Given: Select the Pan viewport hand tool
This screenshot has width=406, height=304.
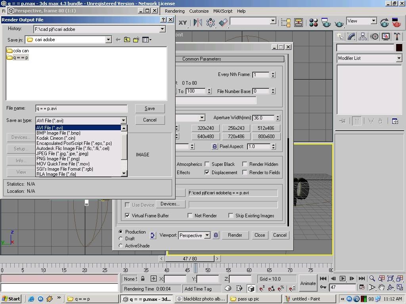Looking at the screenshot, I should [381, 287].
